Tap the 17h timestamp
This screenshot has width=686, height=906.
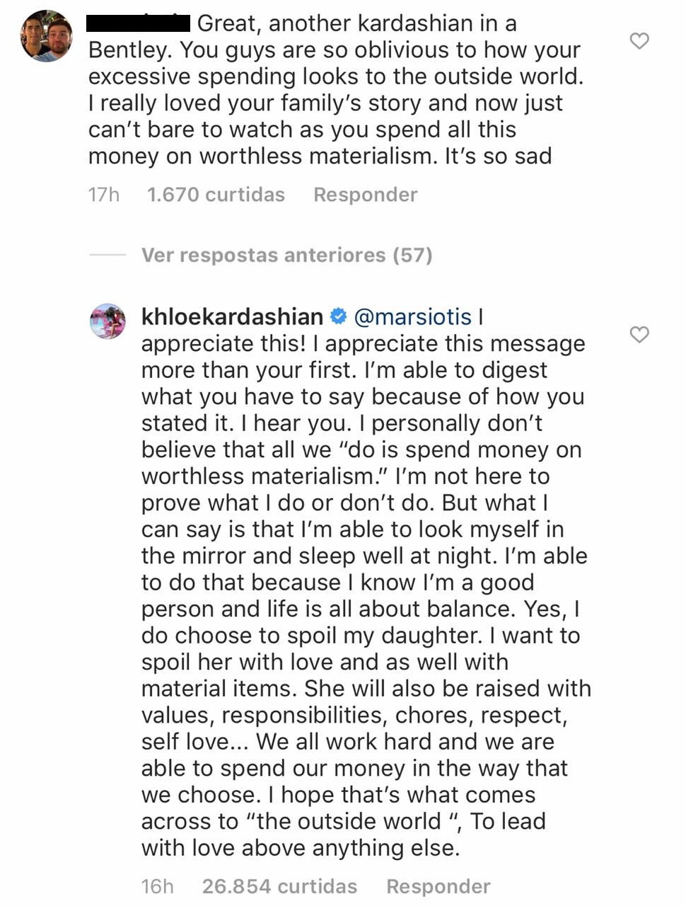click(x=104, y=195)
